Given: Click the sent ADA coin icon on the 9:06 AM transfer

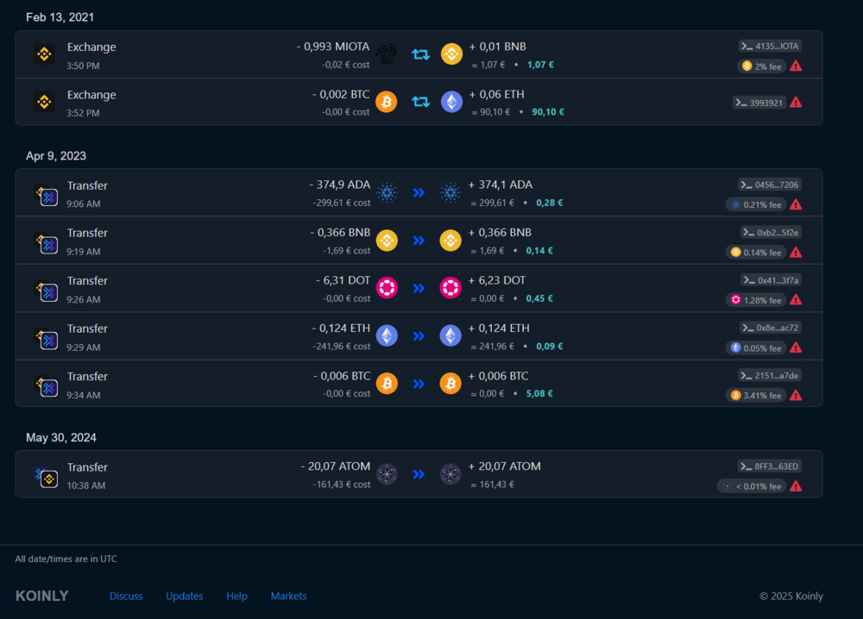Looking at the screenshot, I should click(387, 192).
